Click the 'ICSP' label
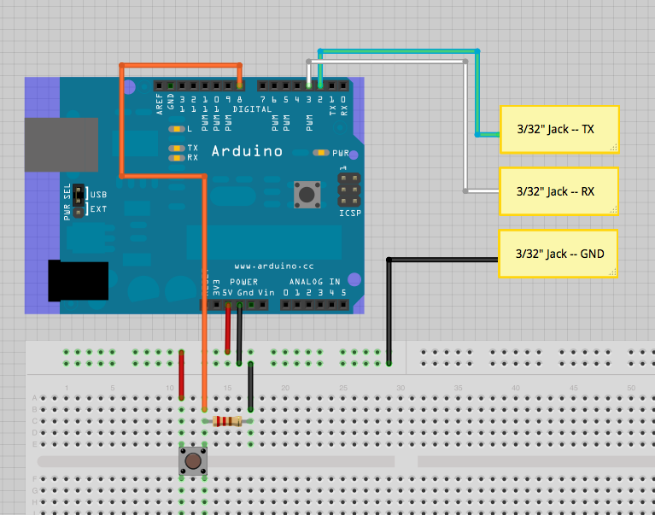This screenshot has height=515, width=655. coord(350,213)
